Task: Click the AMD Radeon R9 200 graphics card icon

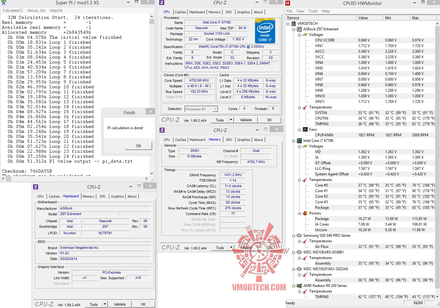Action: pyautogui.click(x=299, y=286)
